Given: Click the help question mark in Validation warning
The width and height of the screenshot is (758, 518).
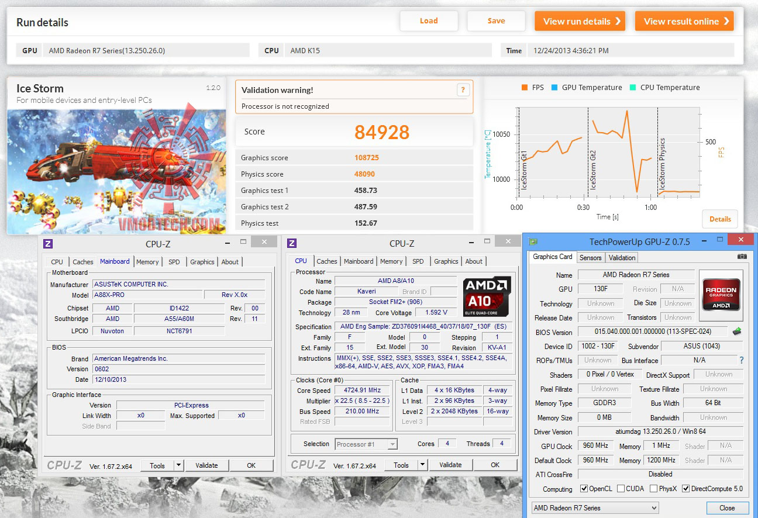Looking at the screenshot, I should click(x=463, y=90).
